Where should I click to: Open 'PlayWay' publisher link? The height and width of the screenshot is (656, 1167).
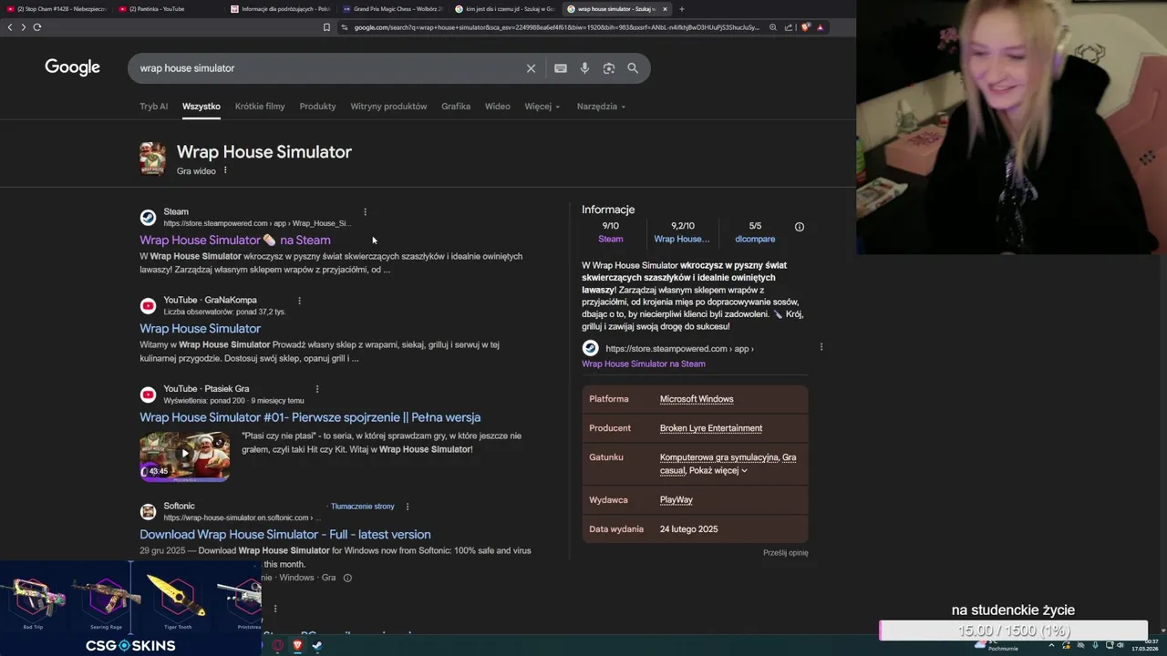click(676, 500)
